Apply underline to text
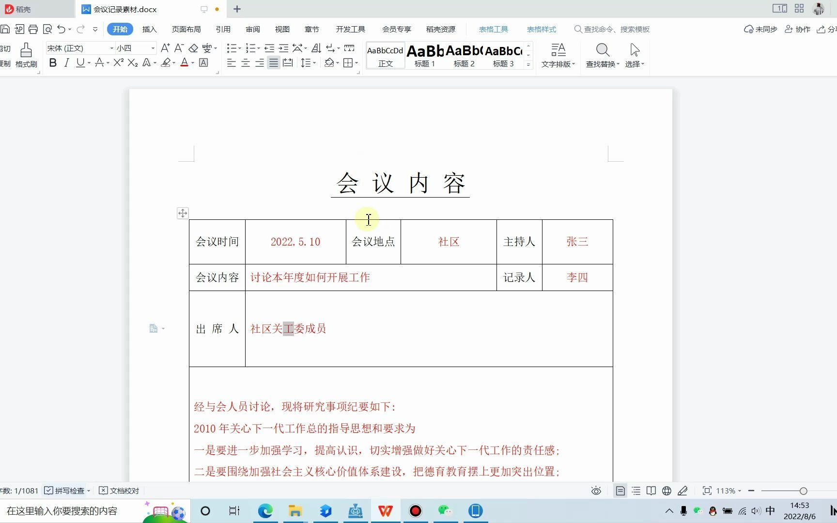 click(x=80, y=62)
